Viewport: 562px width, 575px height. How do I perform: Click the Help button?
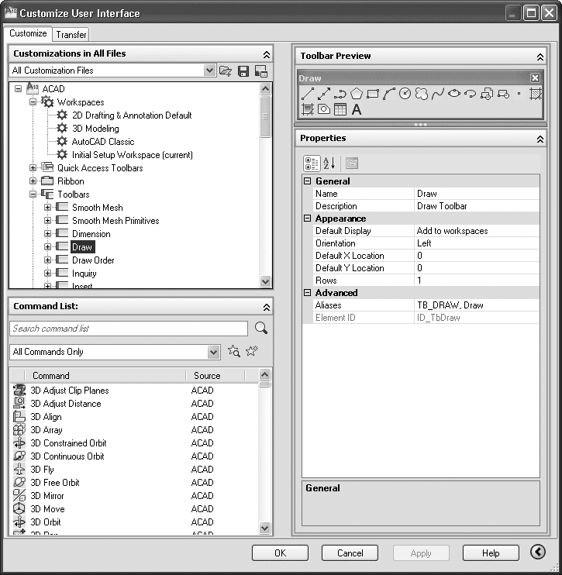click(491, 553)
